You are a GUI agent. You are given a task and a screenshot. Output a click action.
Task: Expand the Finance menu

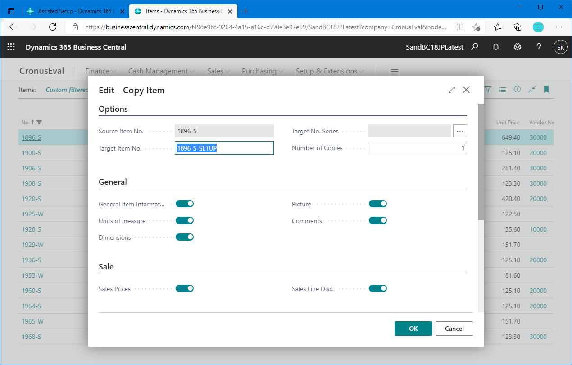[100, 71]
